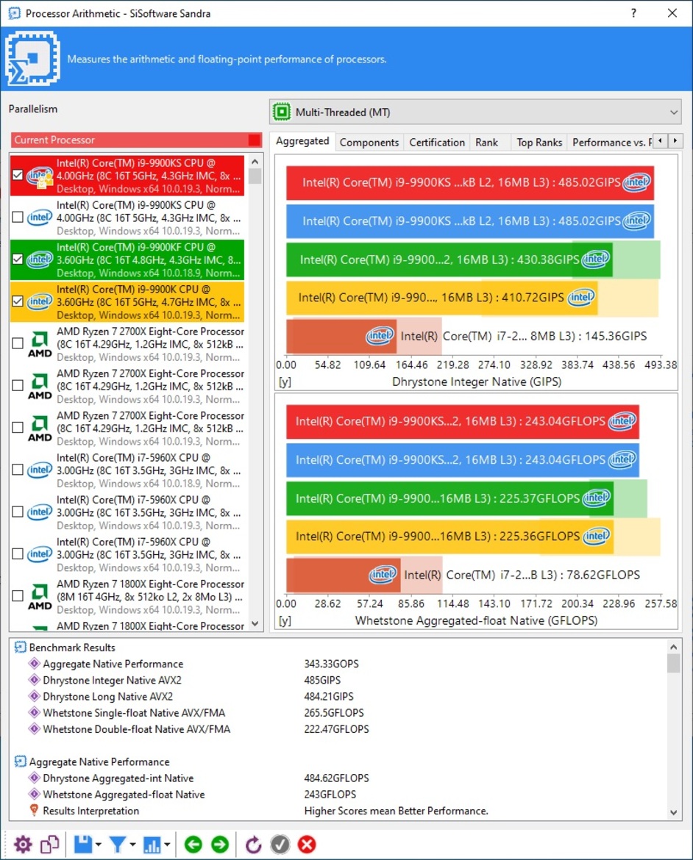
Task: Open dropdown arrow next to chart icon
Action: tap(167, 845)
